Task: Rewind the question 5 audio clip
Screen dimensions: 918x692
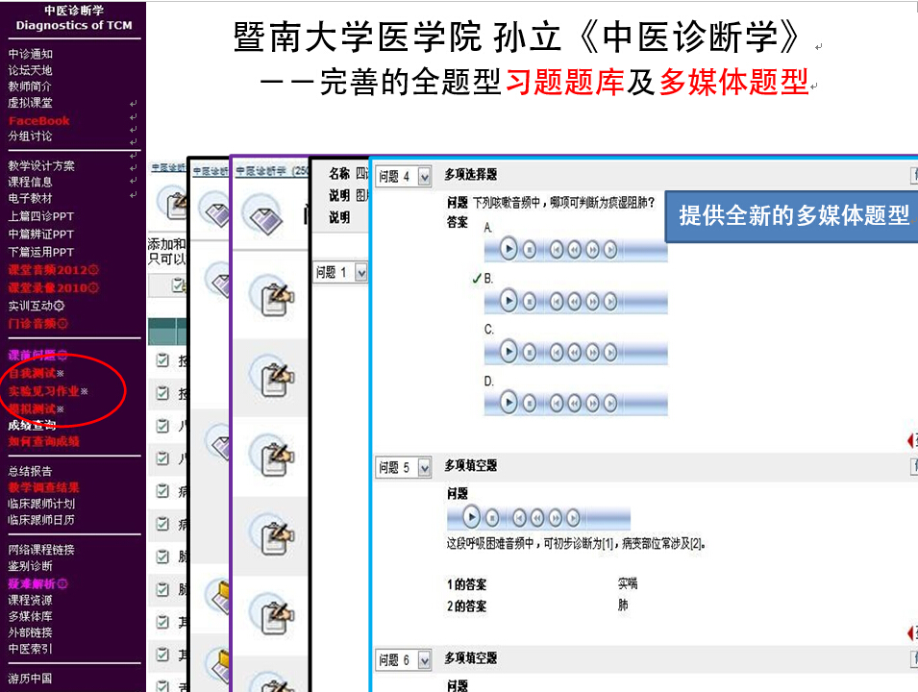Action: 537,517
